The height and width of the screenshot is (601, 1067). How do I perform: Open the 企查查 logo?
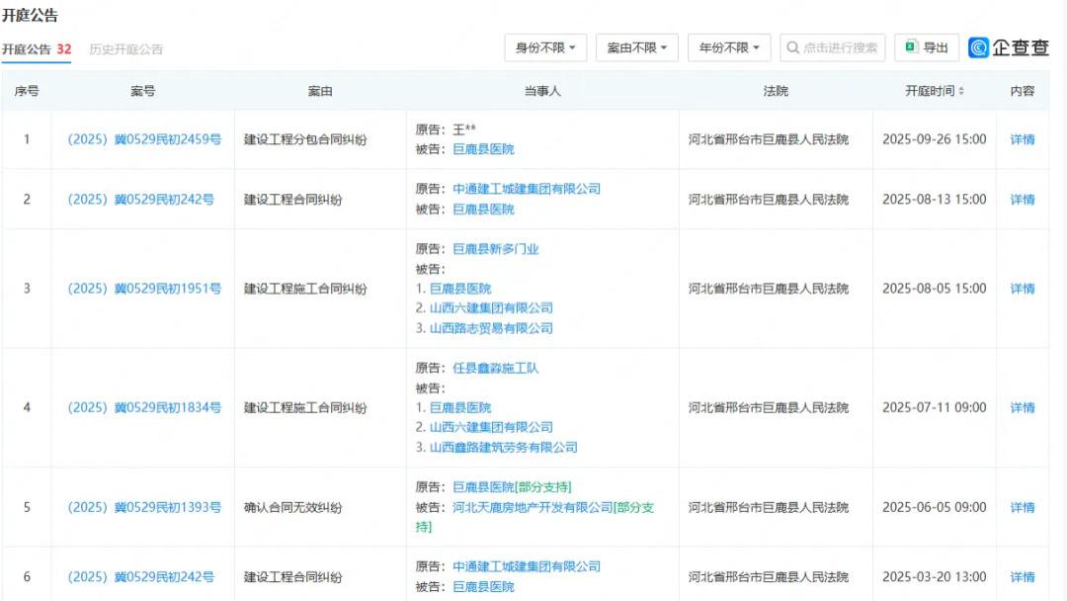click(x=1009, y=45)
